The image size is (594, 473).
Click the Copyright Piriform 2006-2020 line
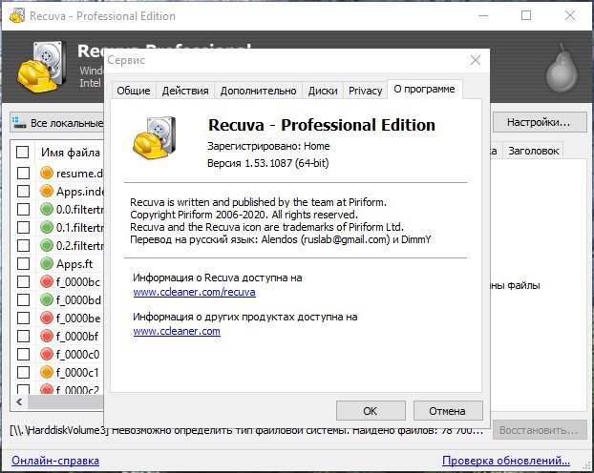tap(244, 215)
